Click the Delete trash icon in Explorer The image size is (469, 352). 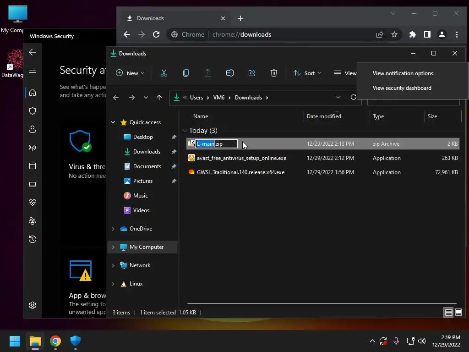coord(274,73)
